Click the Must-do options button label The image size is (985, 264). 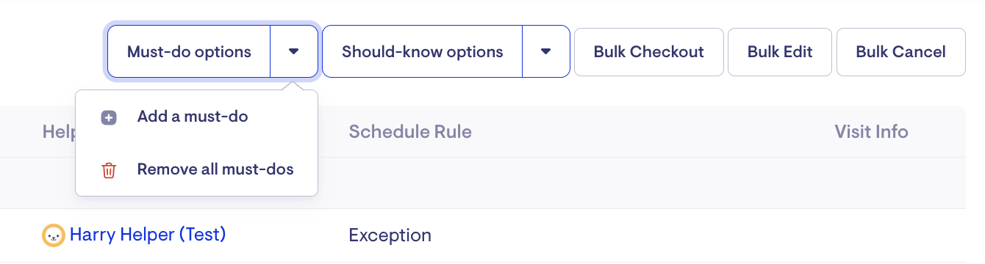point(189,51)
